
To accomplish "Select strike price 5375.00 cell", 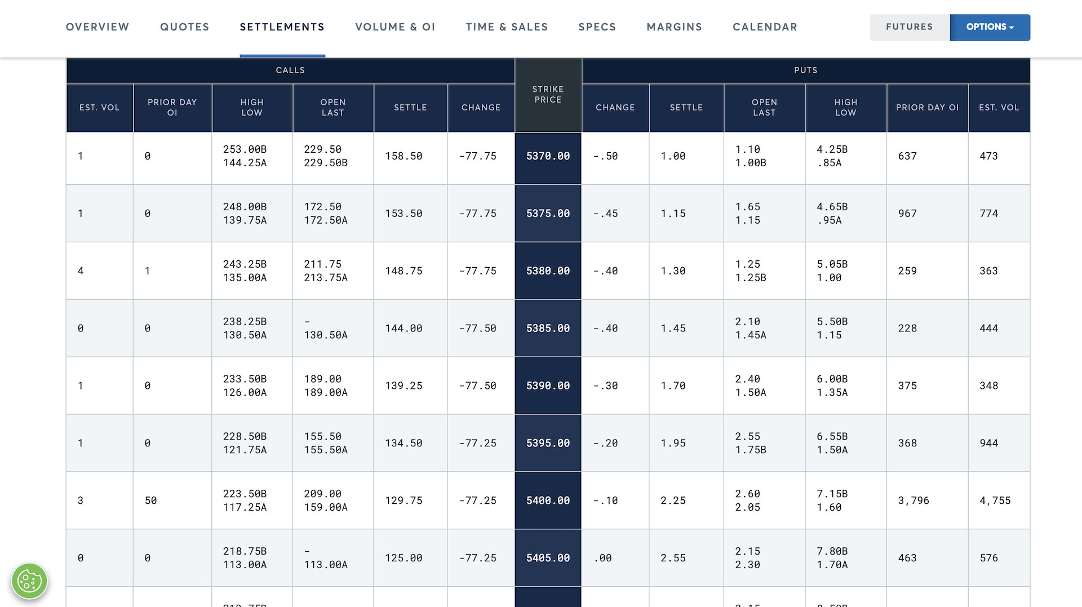I will pyautogui.click(x=548, y=214).
